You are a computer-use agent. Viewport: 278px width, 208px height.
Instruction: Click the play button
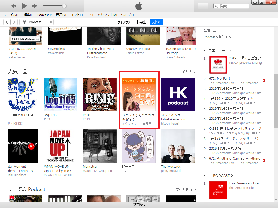point(24,6)
